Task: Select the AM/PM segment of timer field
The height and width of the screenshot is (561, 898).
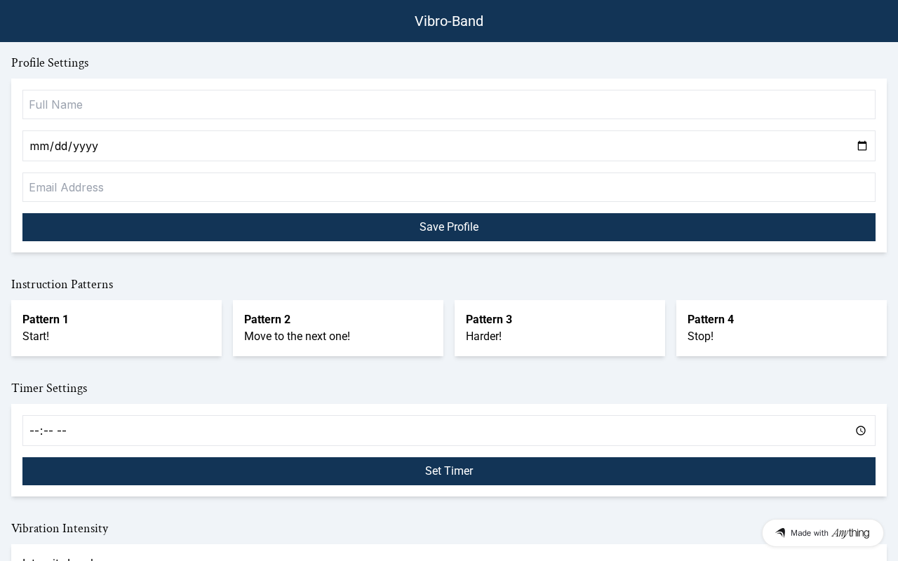Action: coord(62,431)
